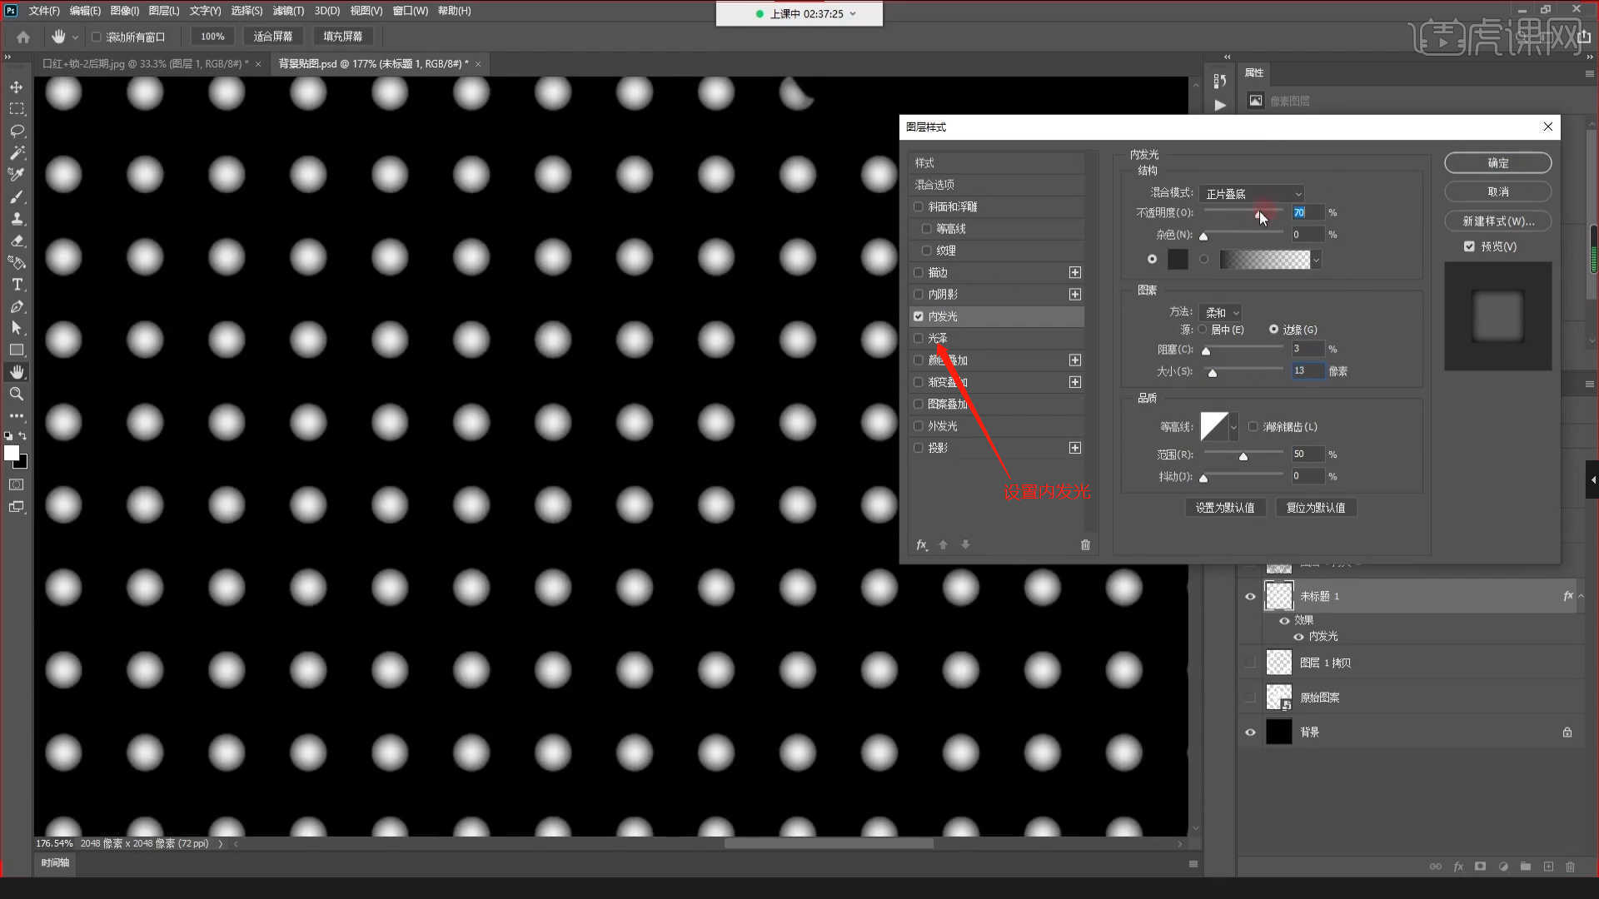The height and width of the screenshot is (899, 1599).
Task: Open the 属性 panel menu icon
Action: pos(1590,73)
